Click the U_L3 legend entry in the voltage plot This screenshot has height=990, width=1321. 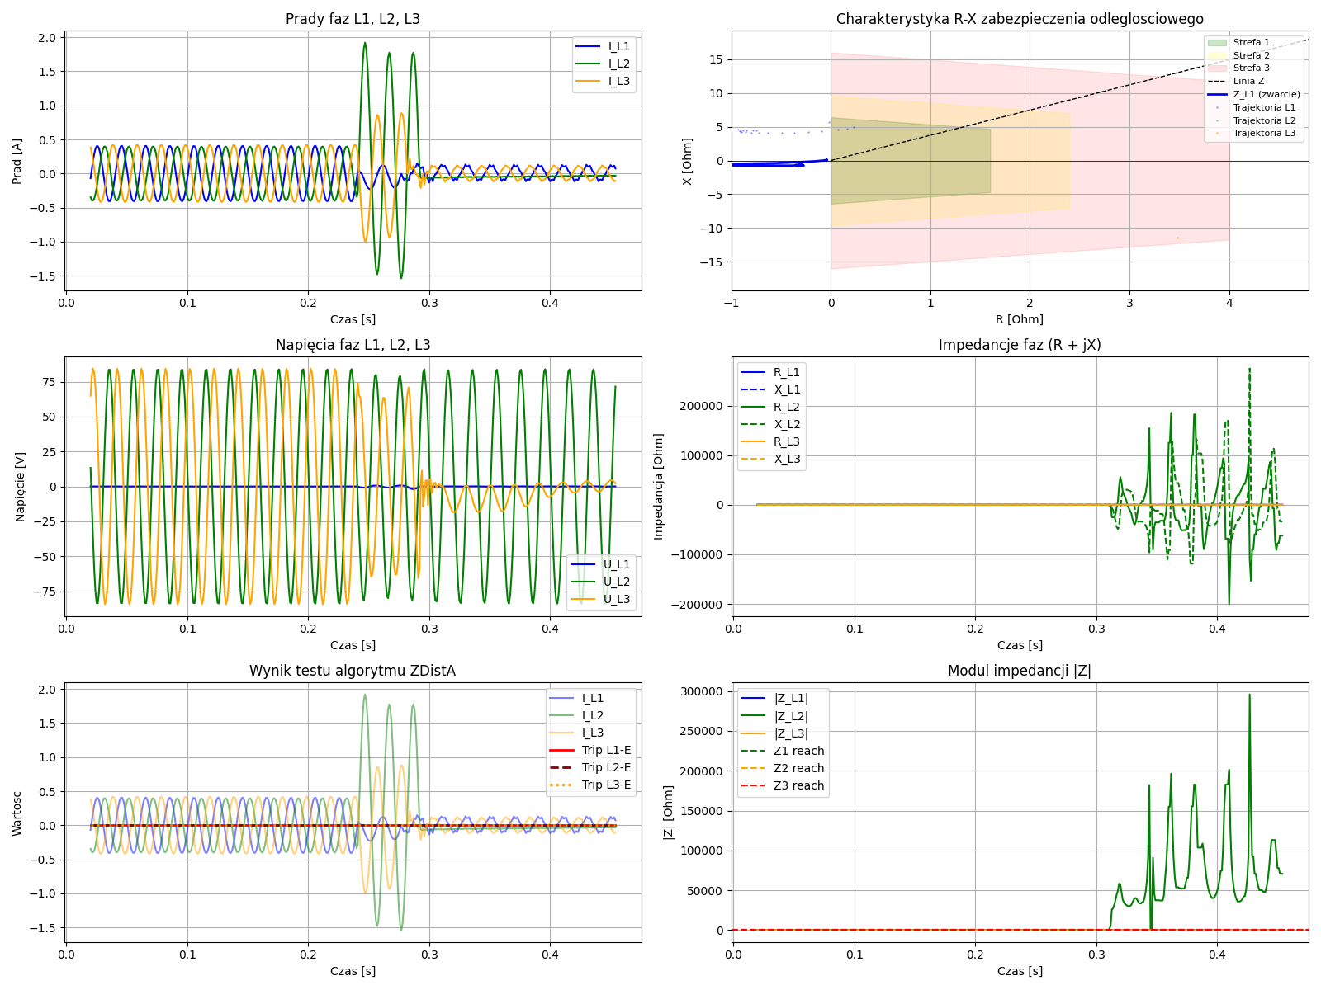(616, 599)
